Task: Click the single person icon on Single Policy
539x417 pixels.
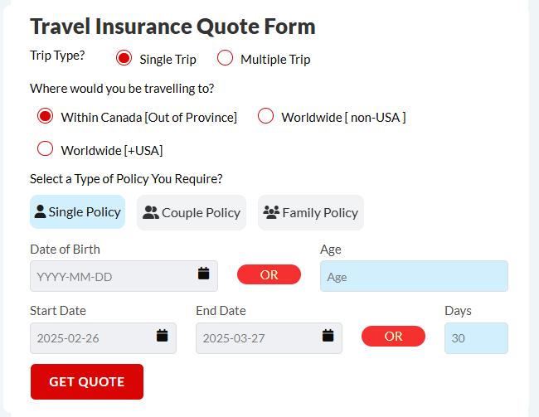Action: point(41,211)
